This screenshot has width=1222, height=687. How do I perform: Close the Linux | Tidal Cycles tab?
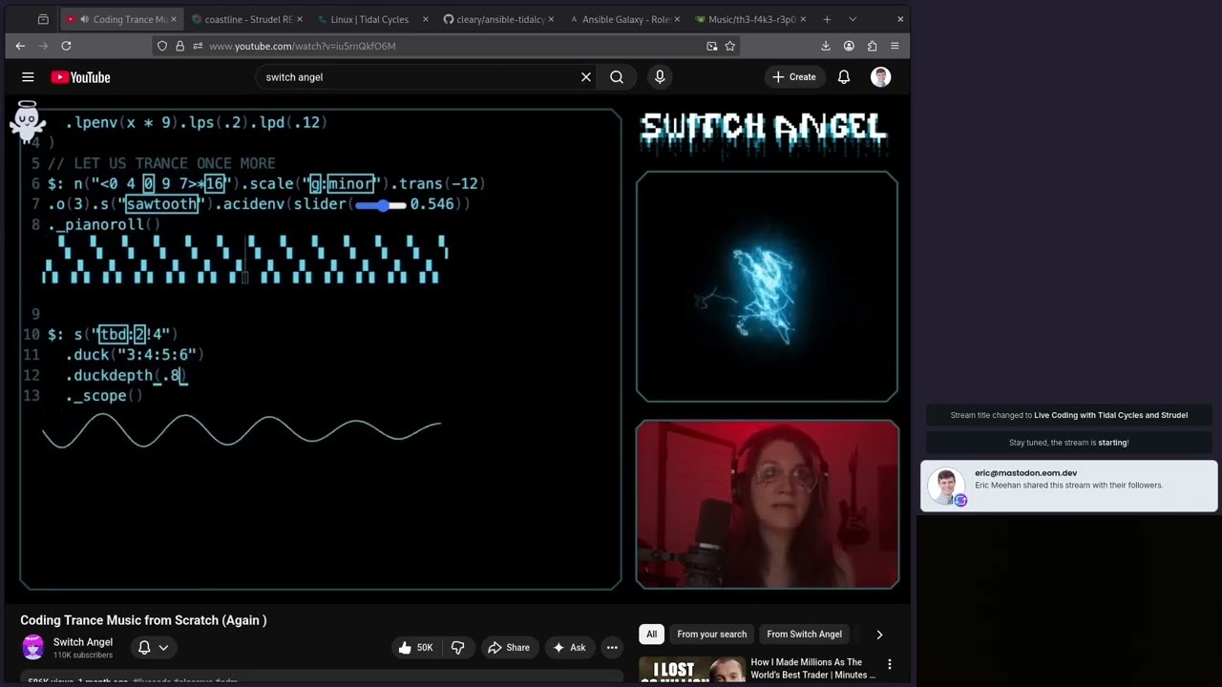click(425, 19)
